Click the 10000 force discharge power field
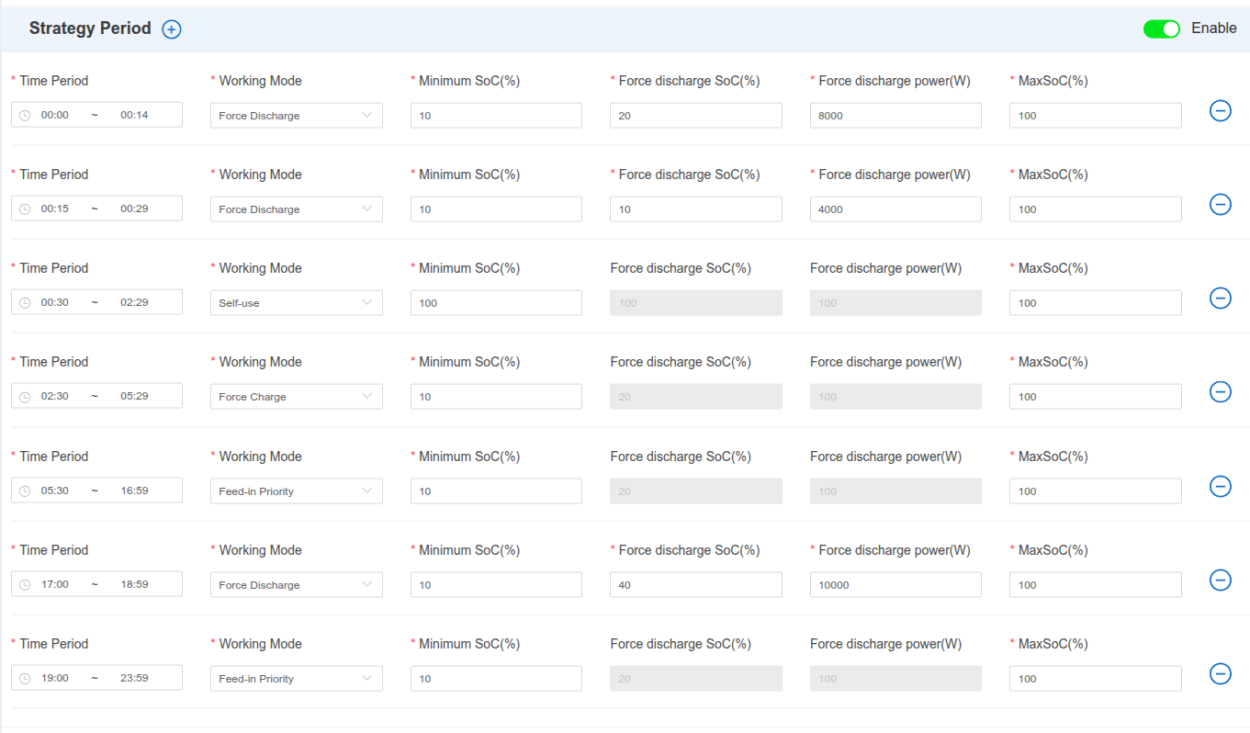Screen dimensions: 1250x733 tap(895, 585)
